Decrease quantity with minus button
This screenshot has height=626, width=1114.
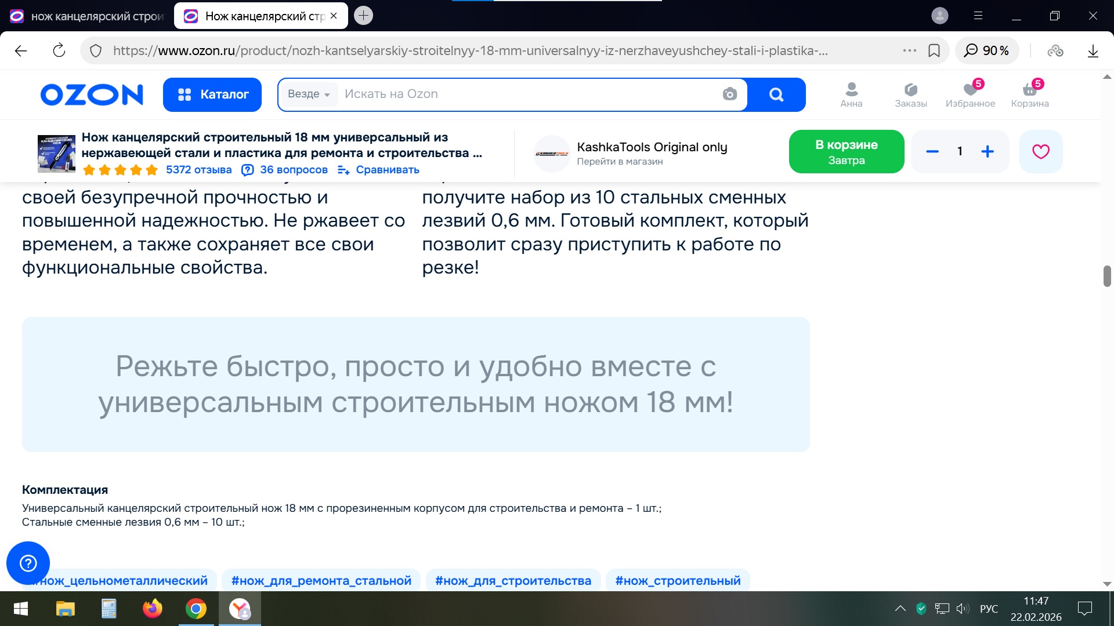(x=932, y=152)
